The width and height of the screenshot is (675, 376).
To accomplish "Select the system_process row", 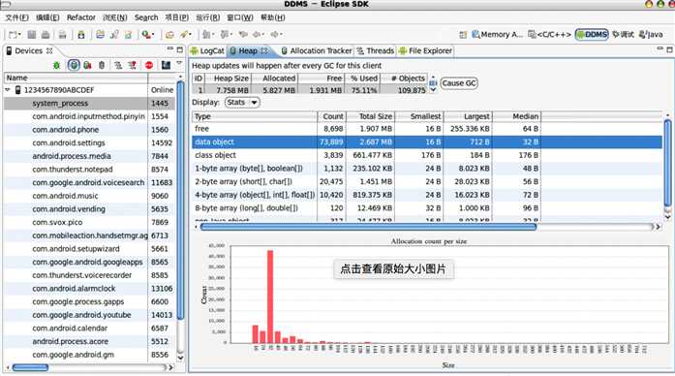I will [89, 104].
